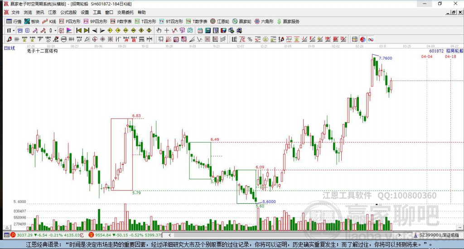Expand the dropdown arrow beside the 0 icon
464x249 pixels.
55,30
